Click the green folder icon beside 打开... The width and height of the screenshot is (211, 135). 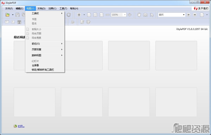[x=15, y=126]
